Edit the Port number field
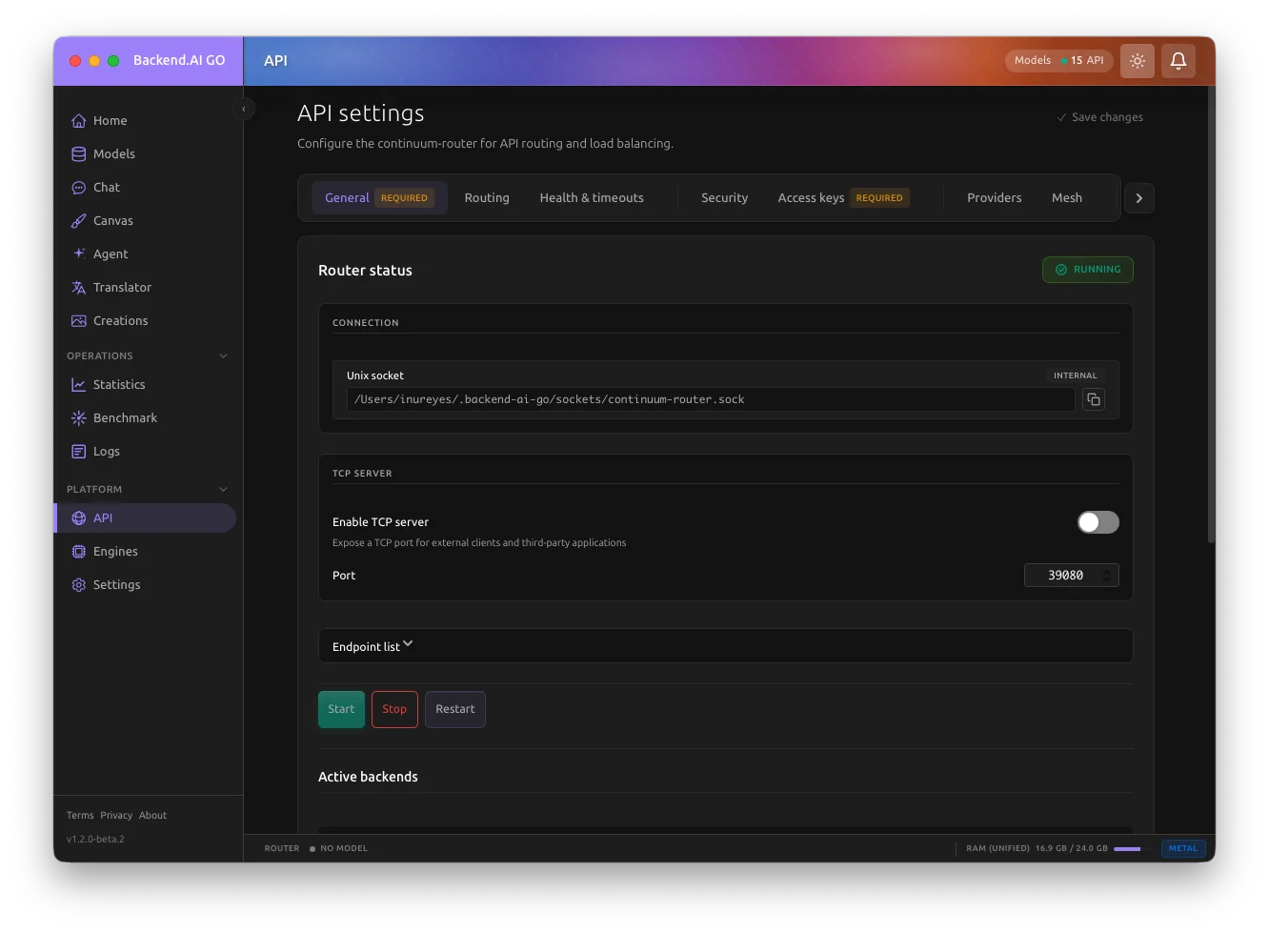1269x933 pixels. point(1065,575)
